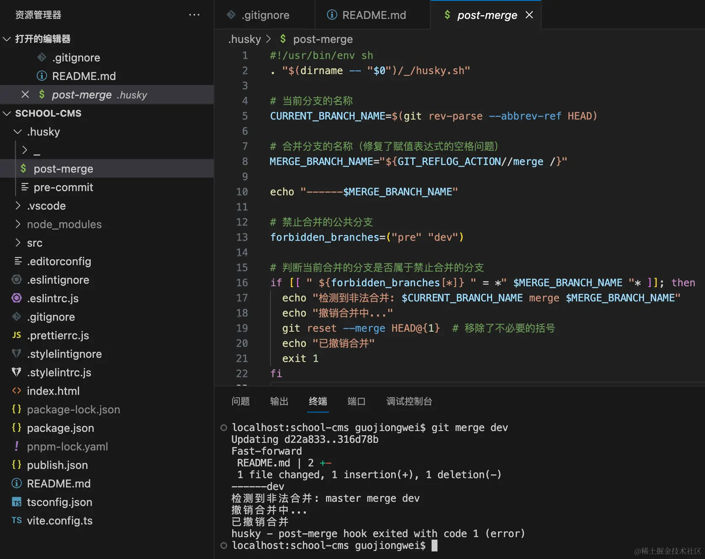This screenshot has height=559, width=705.
Task: Open the 端口 panel tab
Action: [357, 401]
